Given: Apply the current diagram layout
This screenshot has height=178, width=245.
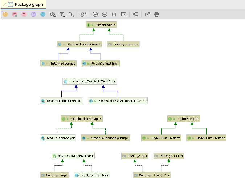Looking at the screenshot, I should (x=135, y=15).
